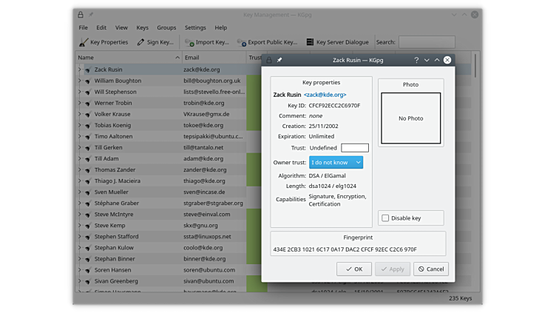Click the lock icon in the dialog title bar
The image size is (556, 313).
269,60
